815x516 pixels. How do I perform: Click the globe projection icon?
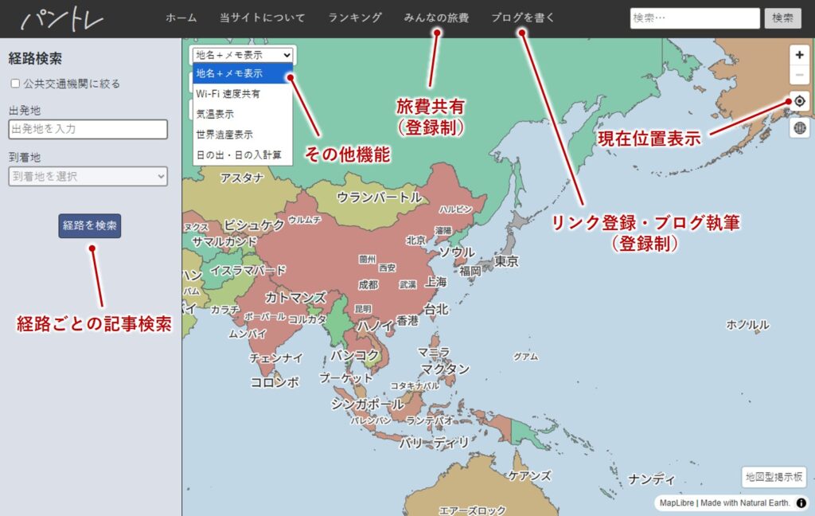800,127
